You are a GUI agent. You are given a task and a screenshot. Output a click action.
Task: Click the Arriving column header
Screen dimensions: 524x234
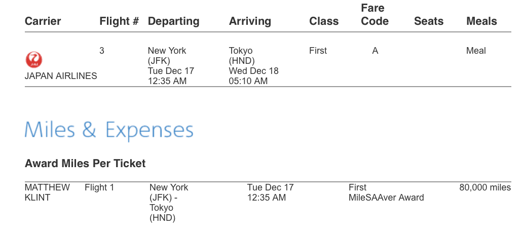250,21
